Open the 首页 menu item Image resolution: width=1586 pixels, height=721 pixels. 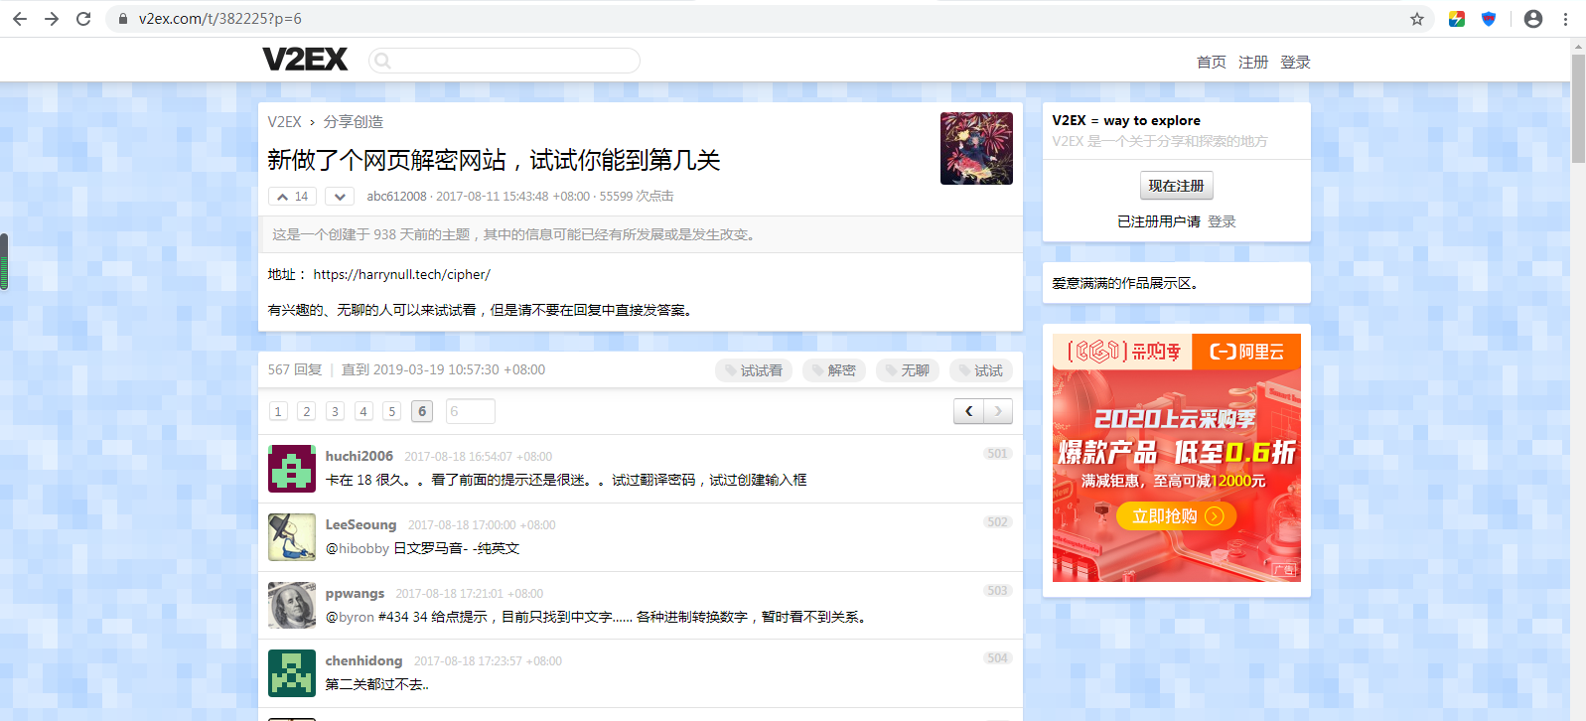click(1211, 62)
